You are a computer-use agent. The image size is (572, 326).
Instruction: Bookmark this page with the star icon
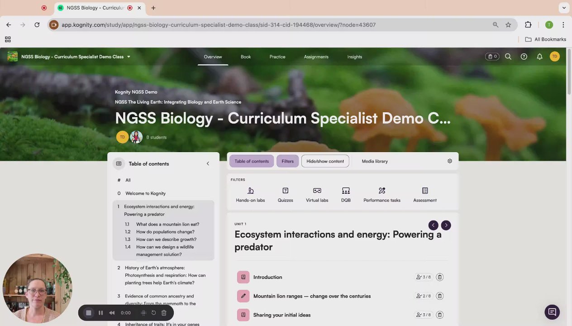tap(508, 25)
